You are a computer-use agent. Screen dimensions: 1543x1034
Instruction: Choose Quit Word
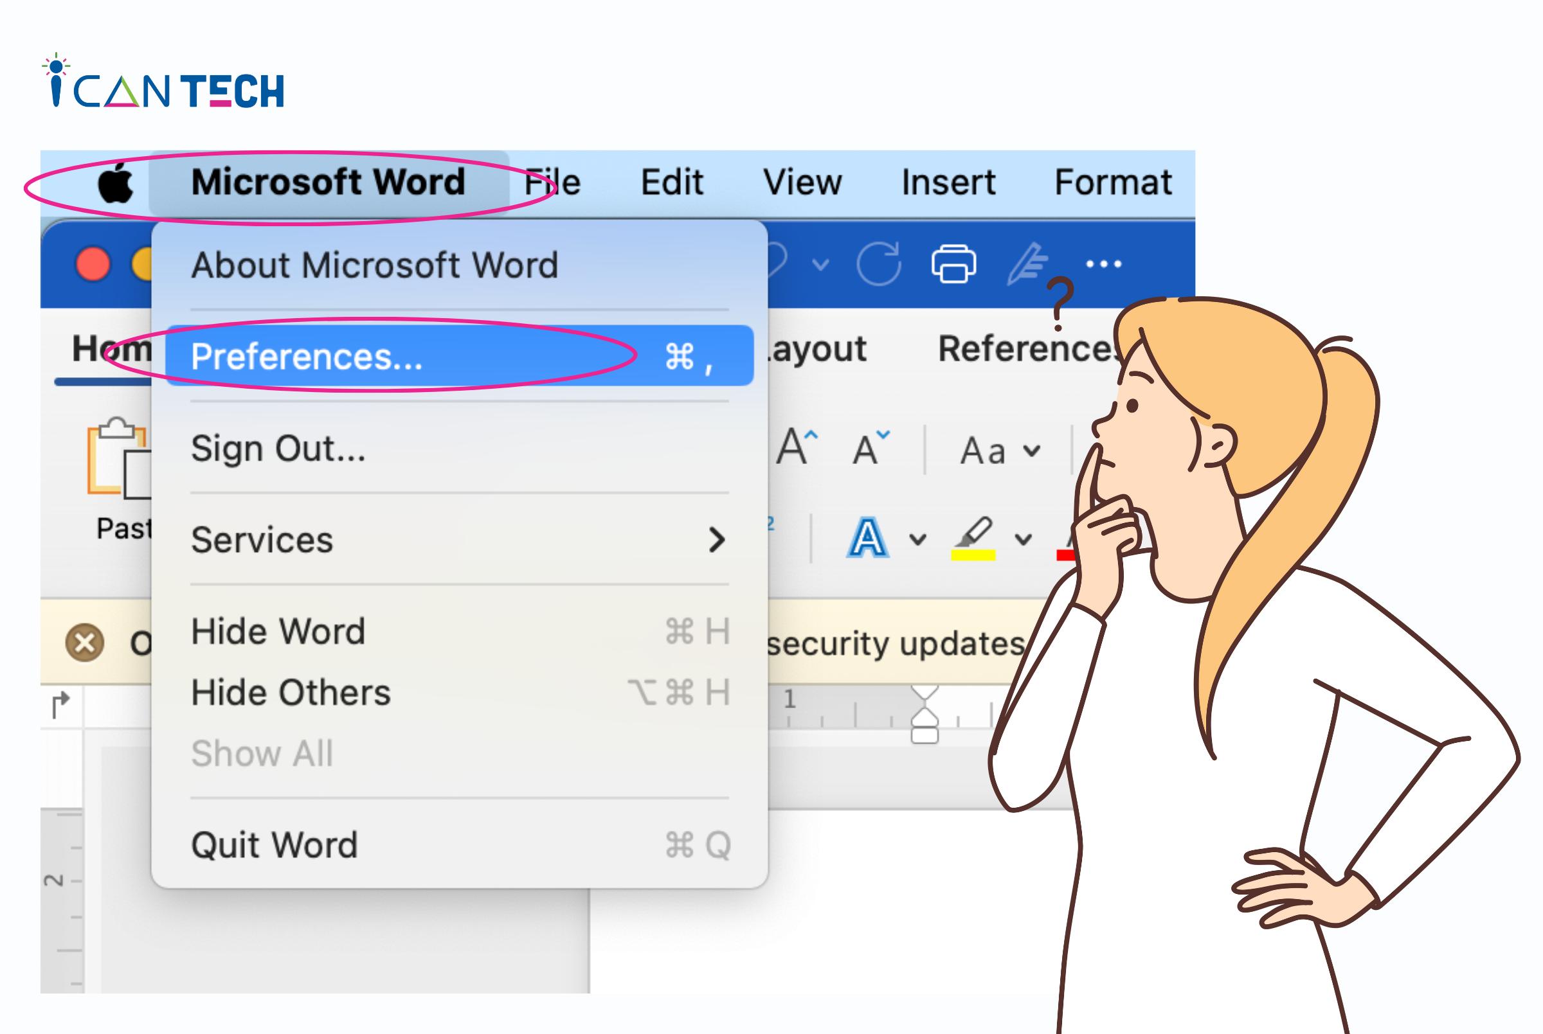click(459, 844)
